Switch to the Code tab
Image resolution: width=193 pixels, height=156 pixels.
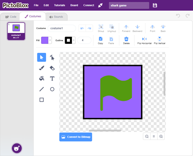tap(11, 17)
